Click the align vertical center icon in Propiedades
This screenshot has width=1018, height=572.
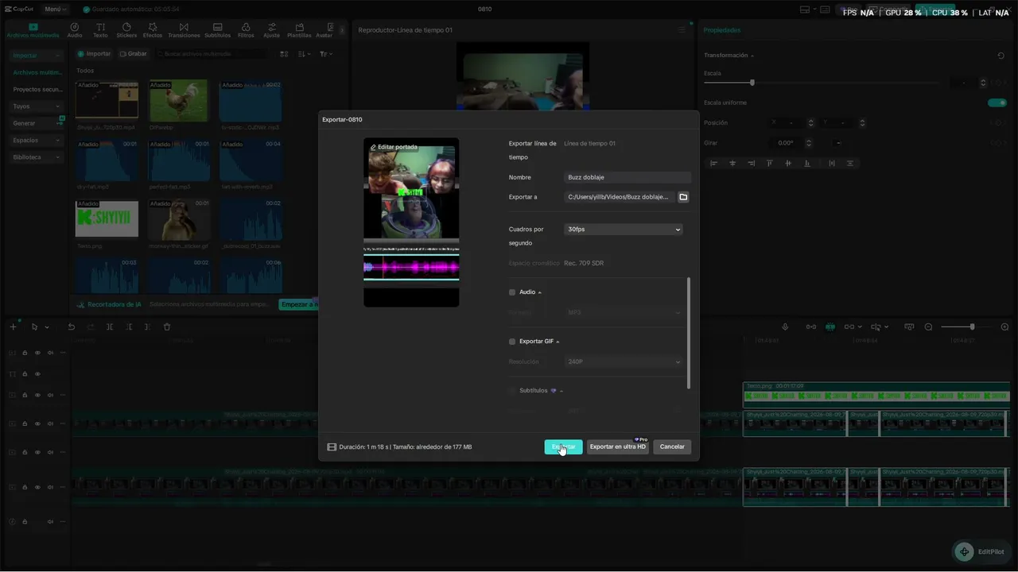(788, 163)
